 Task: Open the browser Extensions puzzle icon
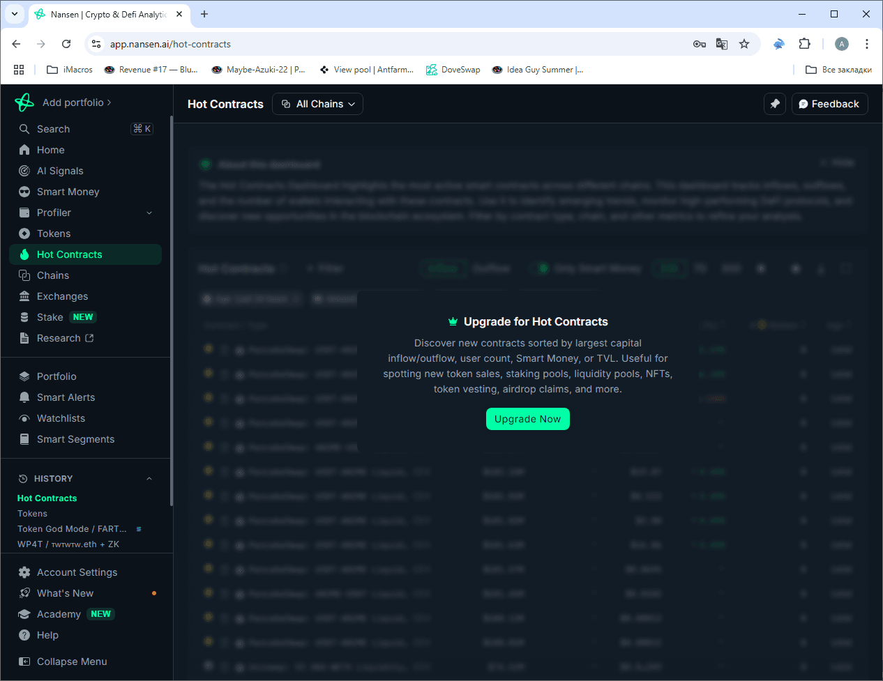click(804, 44)
